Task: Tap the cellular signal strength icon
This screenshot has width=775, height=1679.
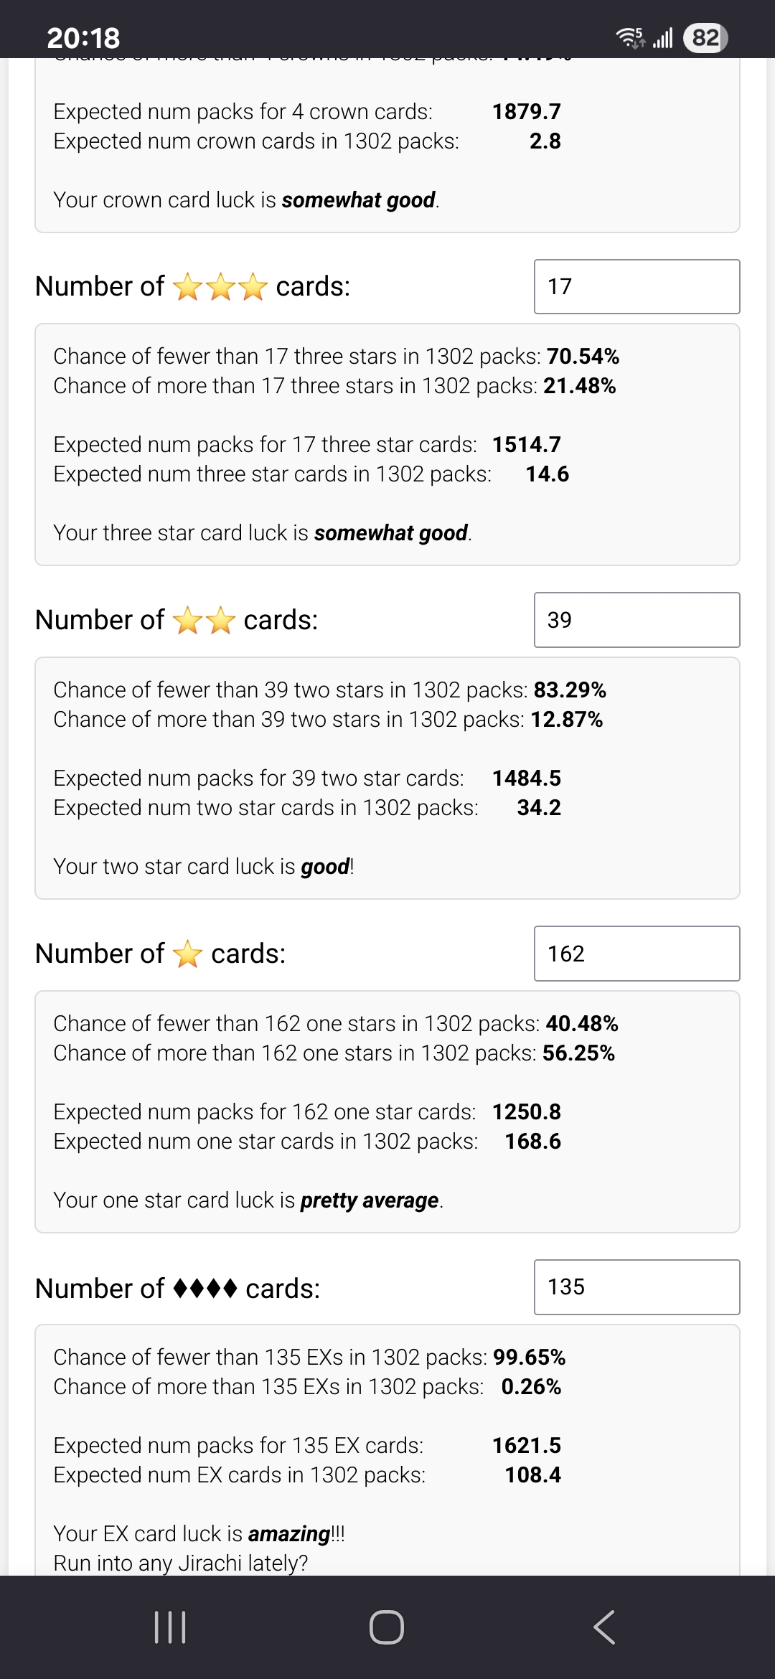Action: click(x=663, y=37)
